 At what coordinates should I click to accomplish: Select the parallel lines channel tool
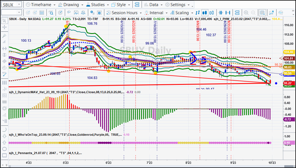4,61
